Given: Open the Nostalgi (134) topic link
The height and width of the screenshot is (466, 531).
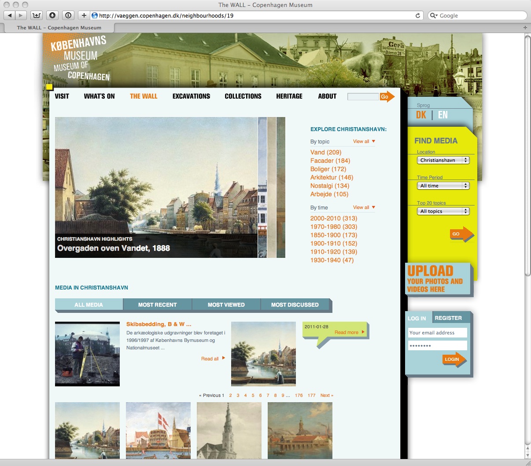Looking at the screenshot, I should (330, 186).
